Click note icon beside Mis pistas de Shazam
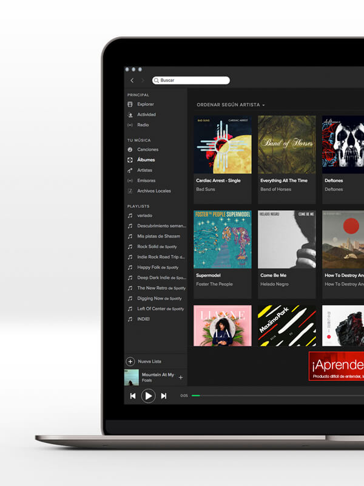 click(x=130, y=236)
